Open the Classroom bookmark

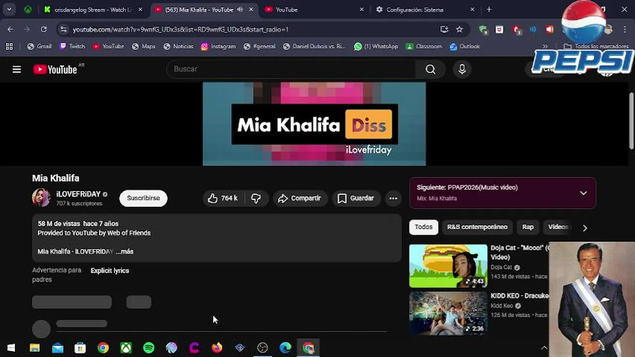click(x=424, y=46)
